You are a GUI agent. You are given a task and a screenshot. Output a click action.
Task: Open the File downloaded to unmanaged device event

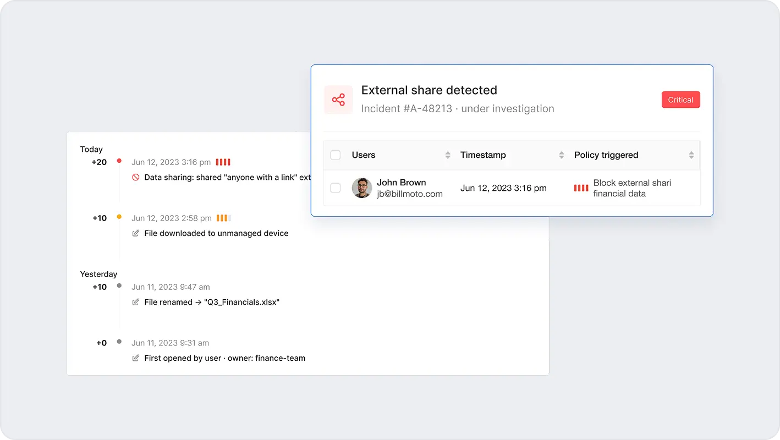coord(216,233)
